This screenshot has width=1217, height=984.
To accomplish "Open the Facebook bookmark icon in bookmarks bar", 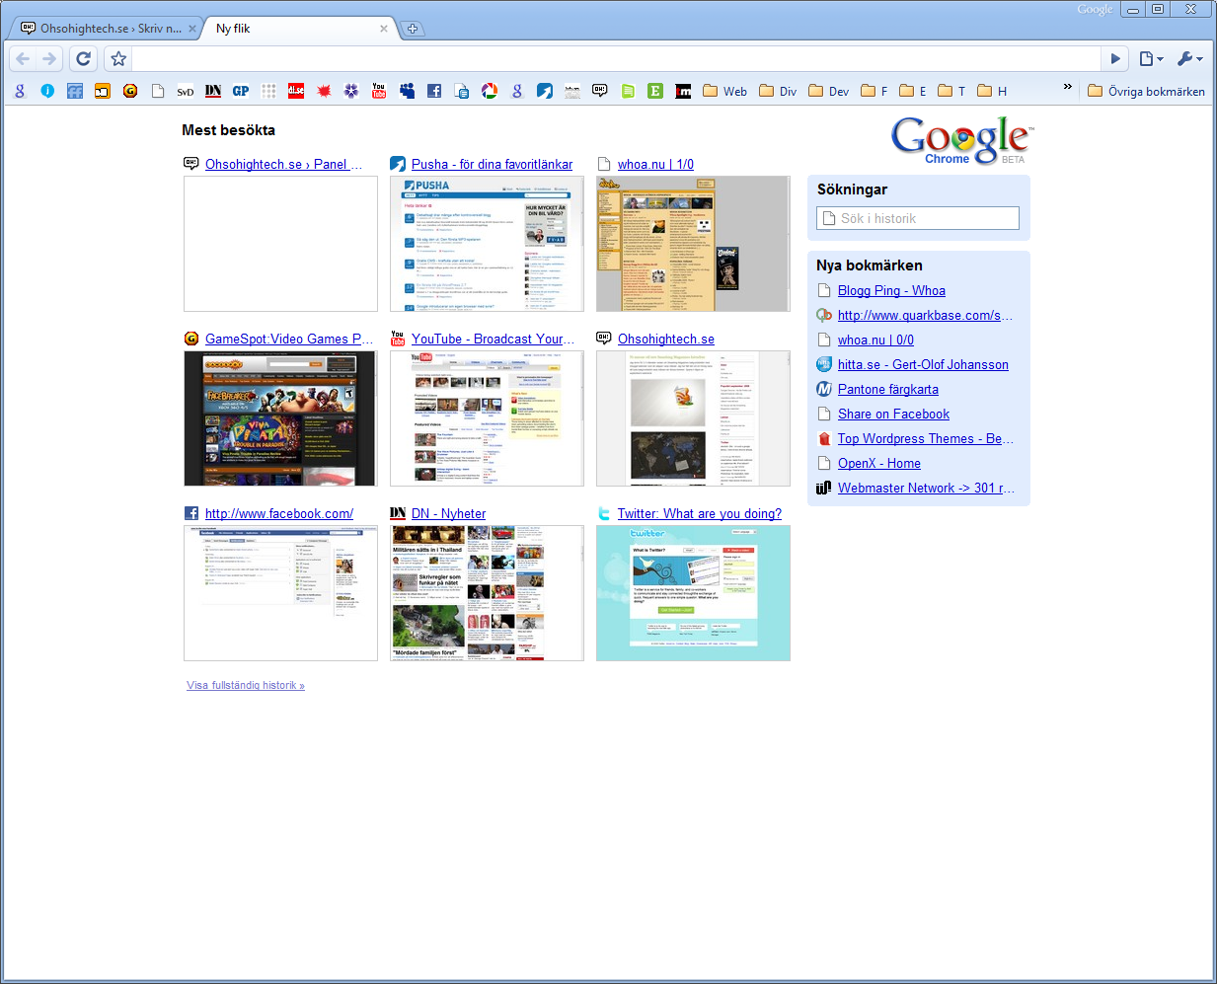I will (434, 91).
